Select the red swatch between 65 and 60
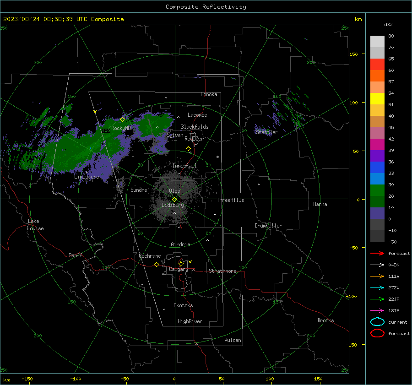412x385 pixels. point(377,64)
